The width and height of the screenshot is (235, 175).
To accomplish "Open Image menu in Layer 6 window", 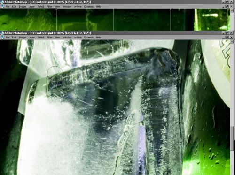I will tap(23, 38).
